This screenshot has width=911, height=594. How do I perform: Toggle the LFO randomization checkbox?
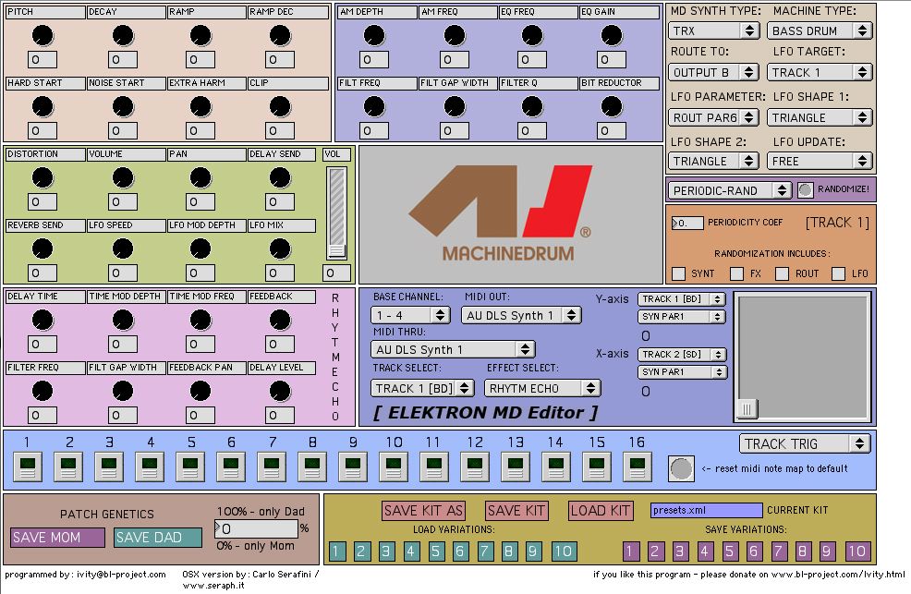(x=838, y=273)
